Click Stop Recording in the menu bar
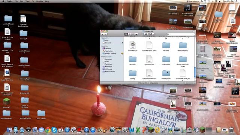Image resolution: width=240 pixels, height=135 pixels. [193, 1]
